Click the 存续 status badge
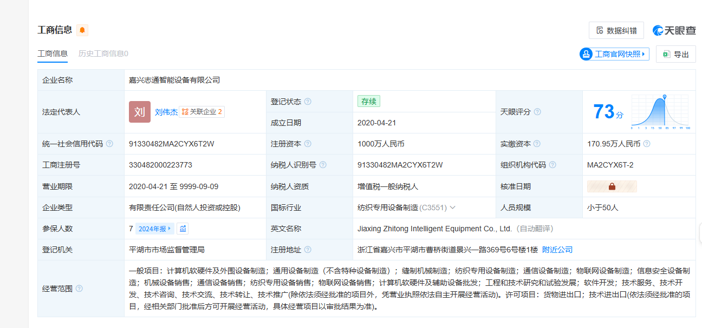The width and height of the screenshot is (702, 328). pos(369,101)
